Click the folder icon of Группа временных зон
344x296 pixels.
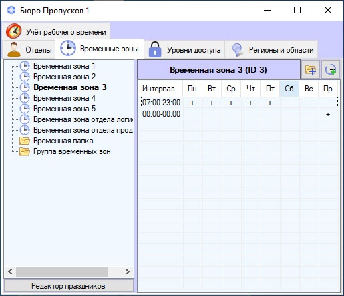tap(25, 151)
